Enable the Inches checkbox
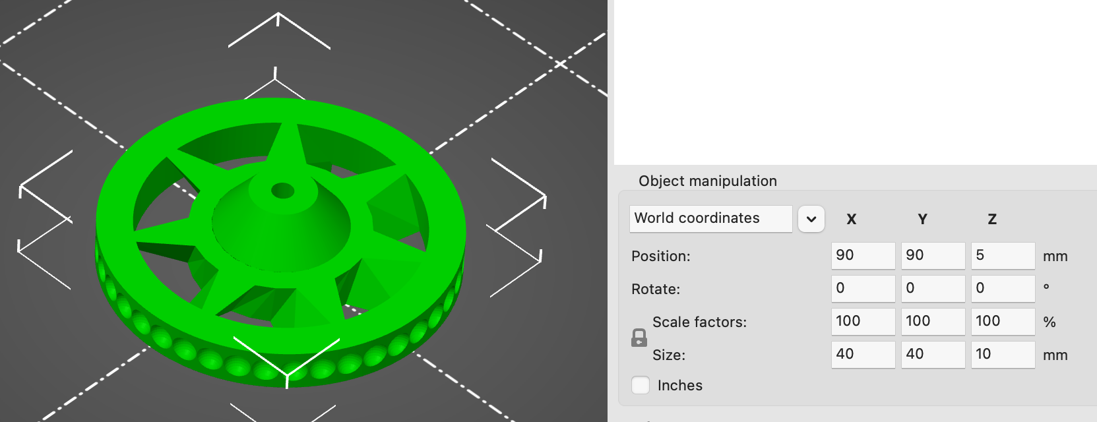The height and width of the screenshot is (422, 1097). point(641,385)
